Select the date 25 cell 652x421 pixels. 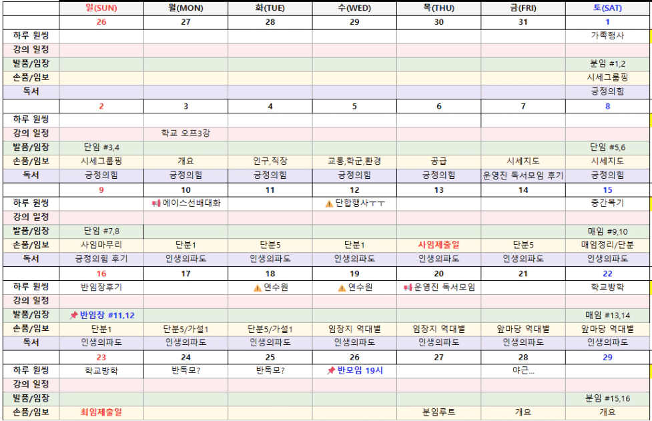pos(270,358)
